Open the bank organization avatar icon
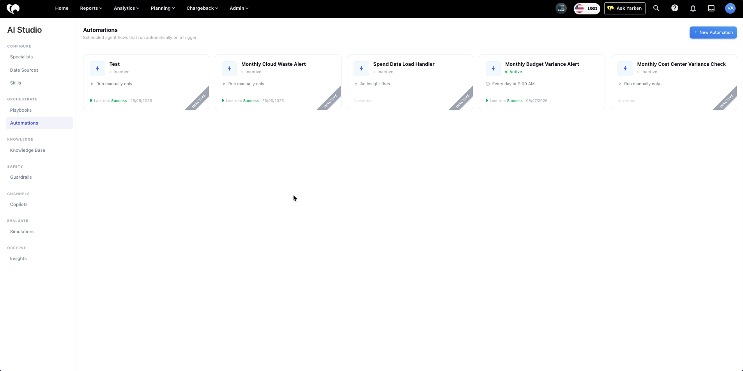This screenshot has height=371, width=743. coord(561,8)
